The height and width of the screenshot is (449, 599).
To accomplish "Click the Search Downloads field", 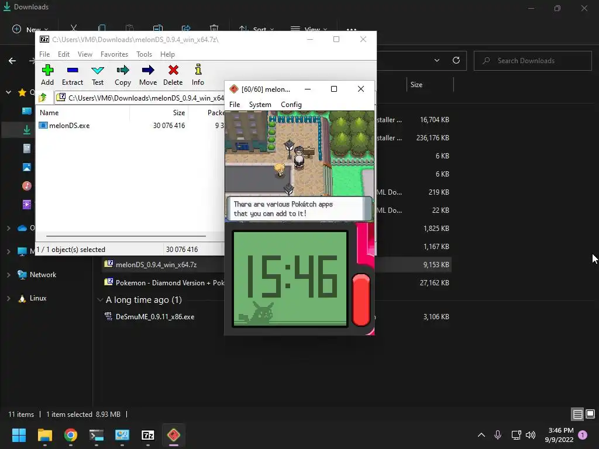I will (x=533, y=61).
